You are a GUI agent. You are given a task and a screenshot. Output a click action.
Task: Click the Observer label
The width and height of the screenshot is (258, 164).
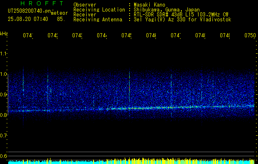pyautogui.click(x=85, y=5)
